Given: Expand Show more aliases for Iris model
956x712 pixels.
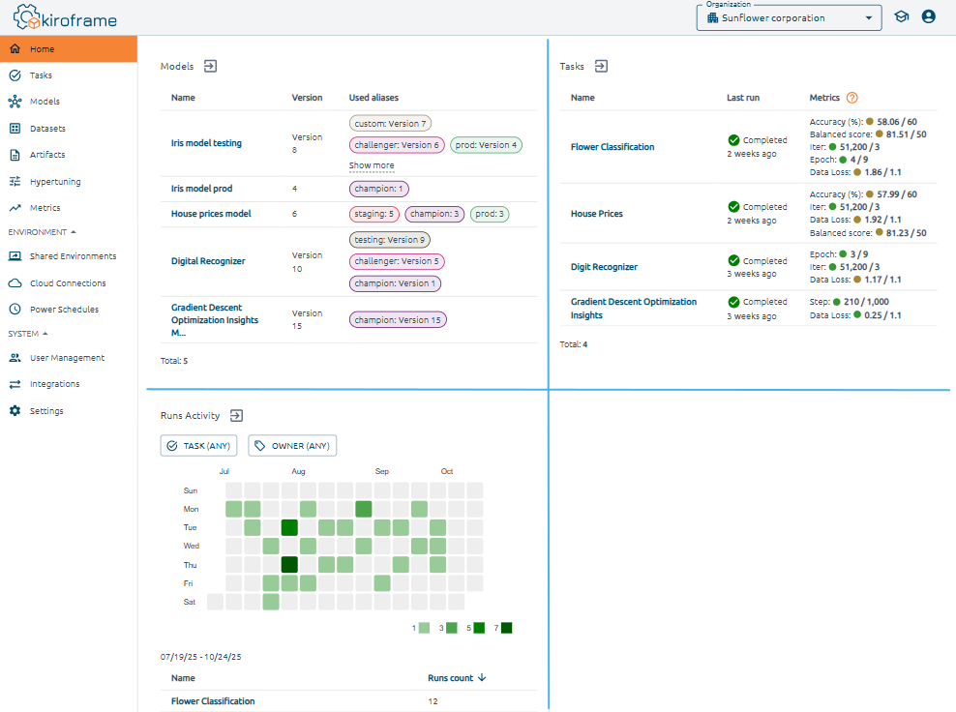Looking at the screenshot, I should (372, 165).
